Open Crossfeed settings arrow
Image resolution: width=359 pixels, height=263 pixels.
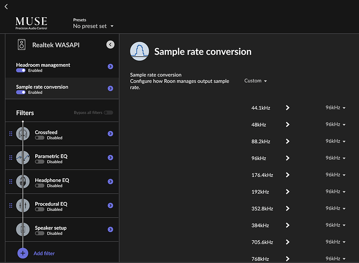tap(111, 134)
